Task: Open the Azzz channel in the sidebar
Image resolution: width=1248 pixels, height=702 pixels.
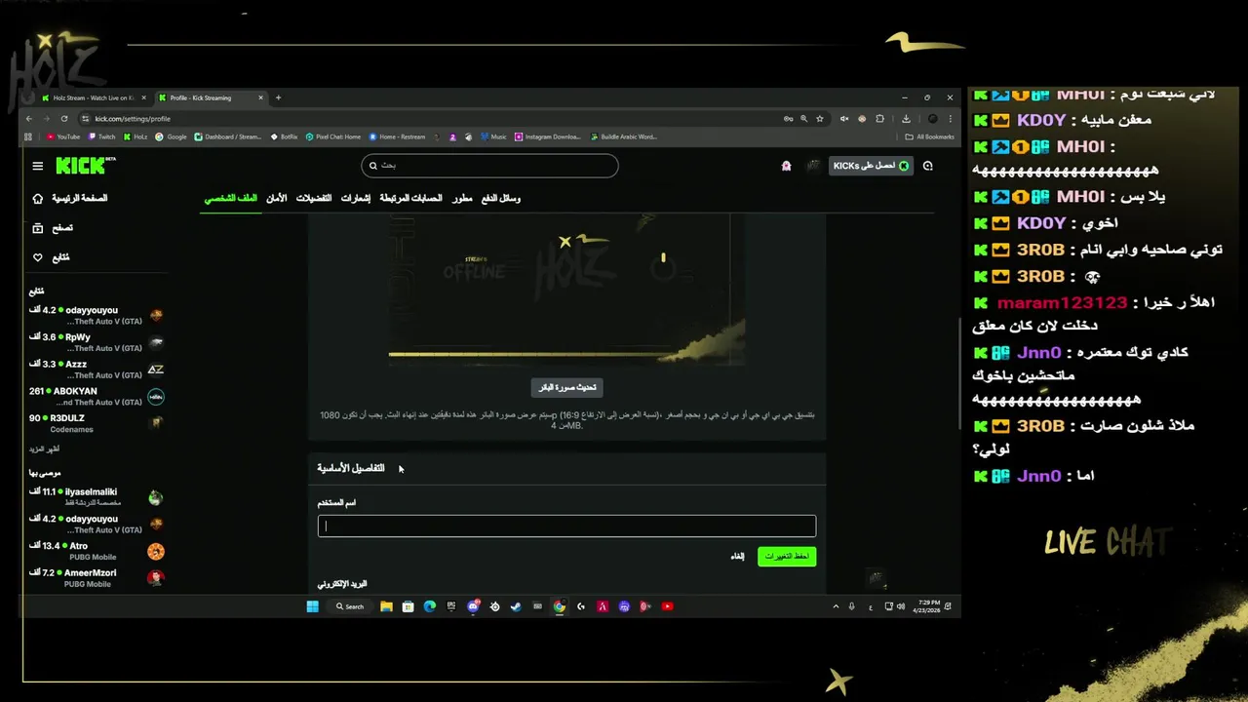Action: (x=97, y=369)
